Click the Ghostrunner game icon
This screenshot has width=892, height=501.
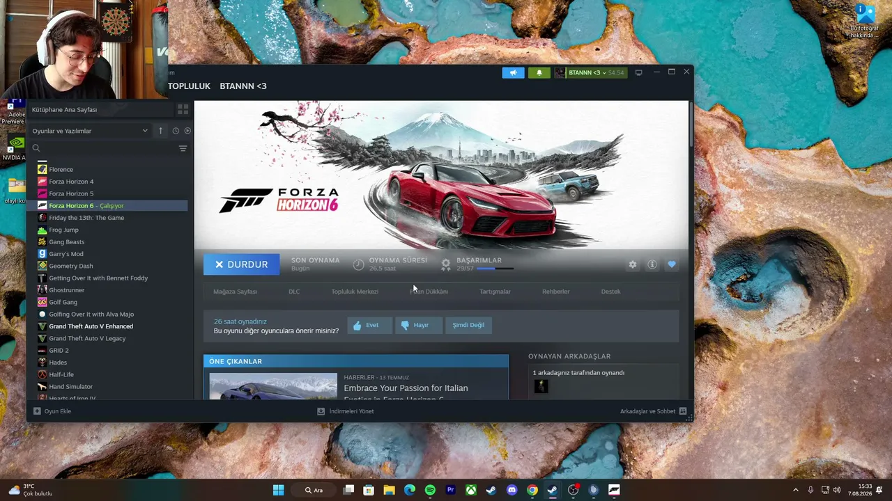43,290
